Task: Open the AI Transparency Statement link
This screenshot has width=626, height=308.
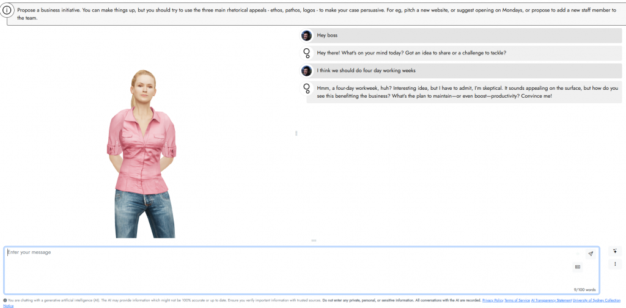Action: (551, 301)
